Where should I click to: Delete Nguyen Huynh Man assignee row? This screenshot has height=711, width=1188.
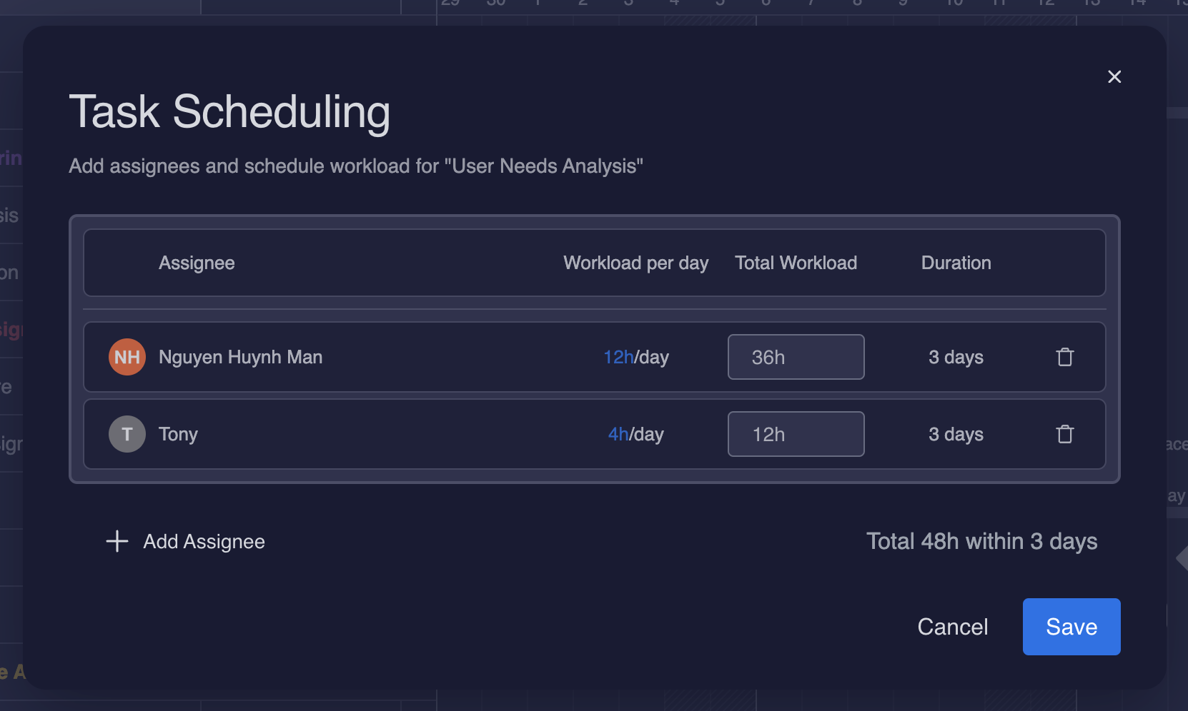1065,357
